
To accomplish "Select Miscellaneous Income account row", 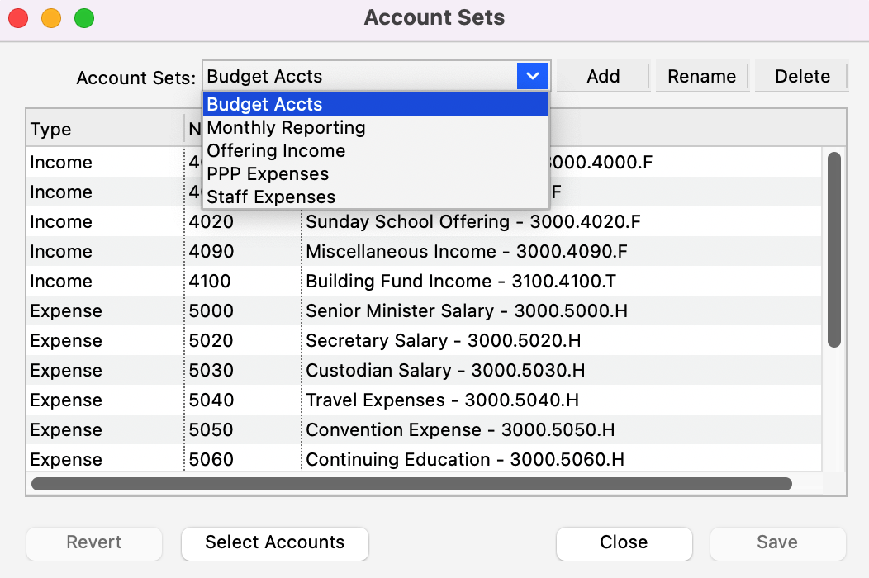I will (466, 252).
